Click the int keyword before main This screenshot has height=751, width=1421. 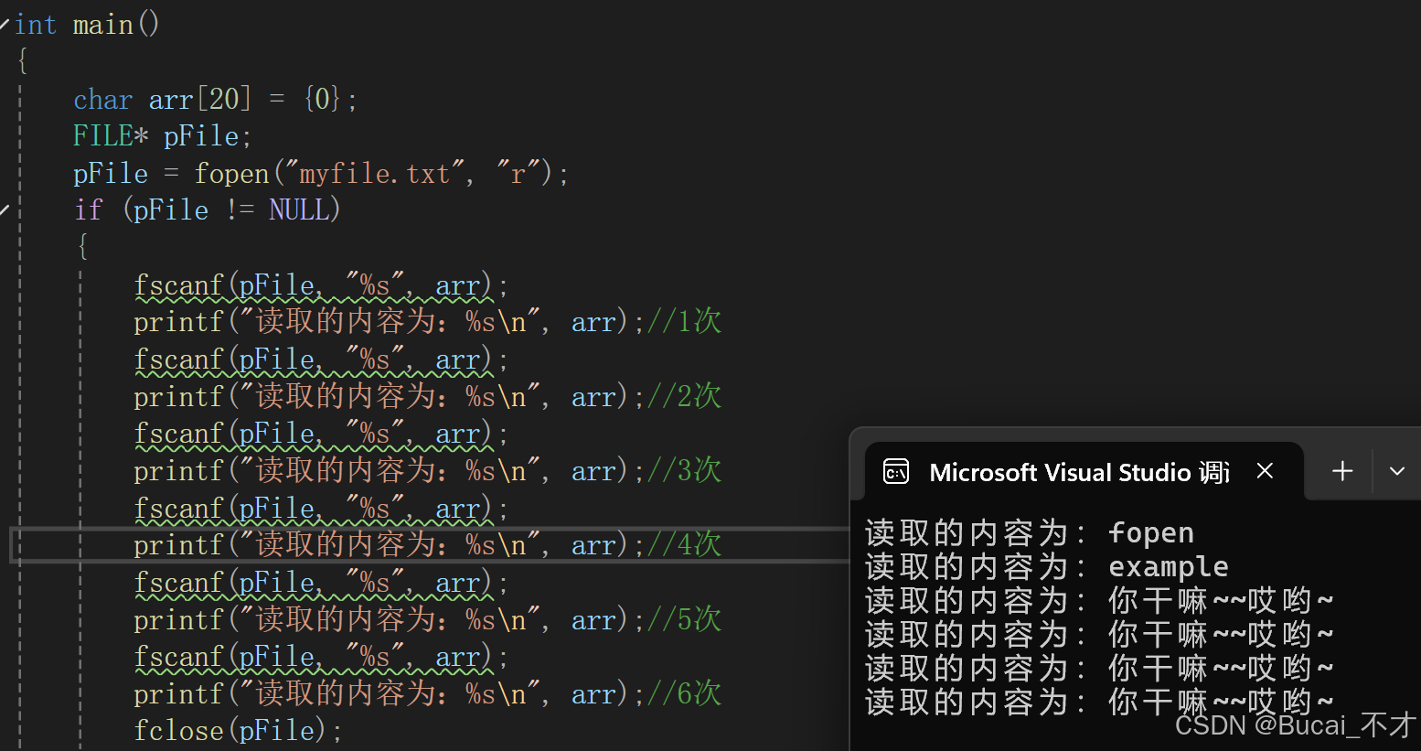(36, 25)
